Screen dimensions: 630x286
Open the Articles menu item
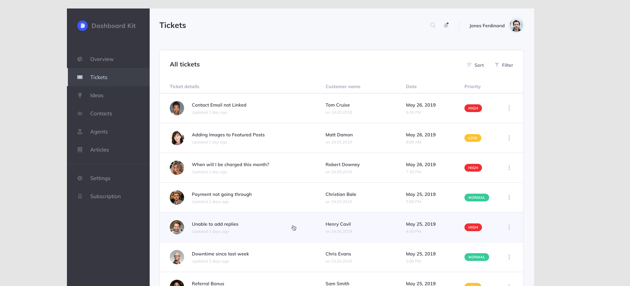click(108, 150)
